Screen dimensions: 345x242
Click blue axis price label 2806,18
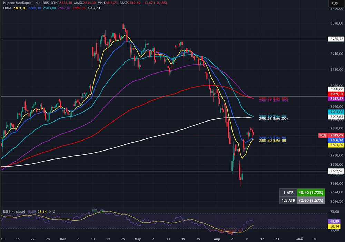[x=336, y=140]
